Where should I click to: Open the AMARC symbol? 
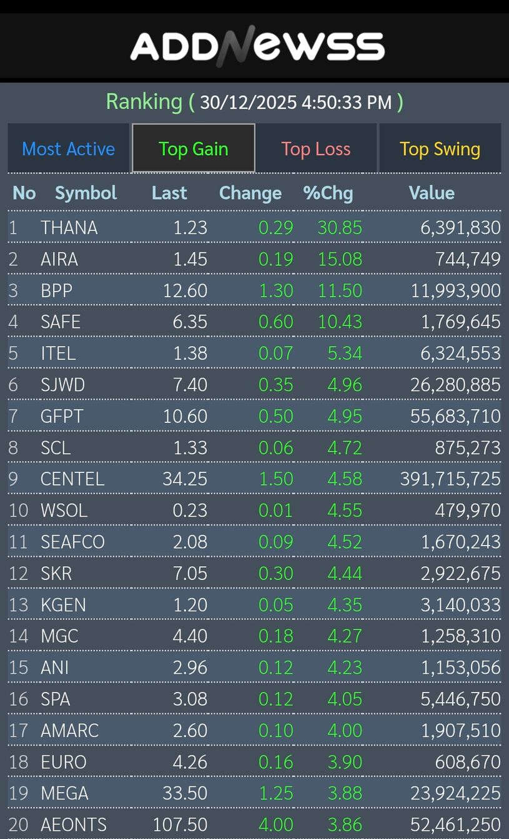[x=69, y=730]
